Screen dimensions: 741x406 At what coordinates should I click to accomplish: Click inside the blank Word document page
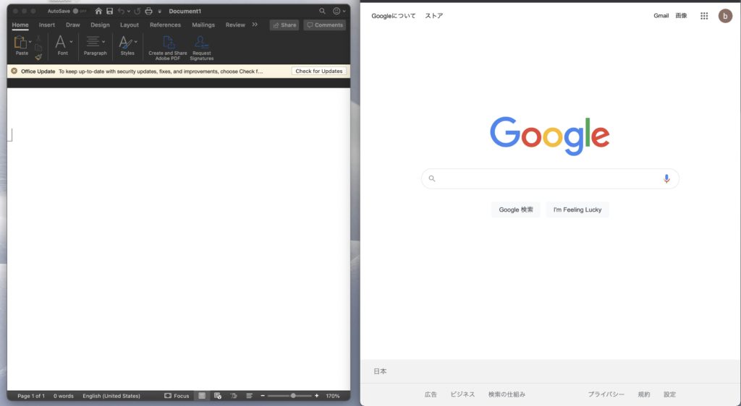pos(179,238)
